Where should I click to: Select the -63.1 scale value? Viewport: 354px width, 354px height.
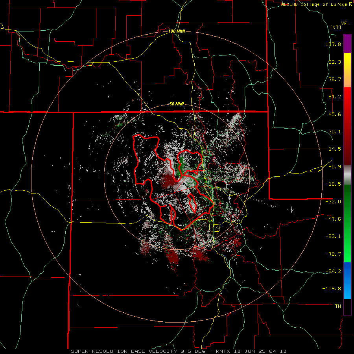pos(333,236)
